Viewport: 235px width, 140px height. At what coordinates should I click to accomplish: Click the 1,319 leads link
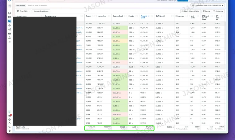(131, 24)
